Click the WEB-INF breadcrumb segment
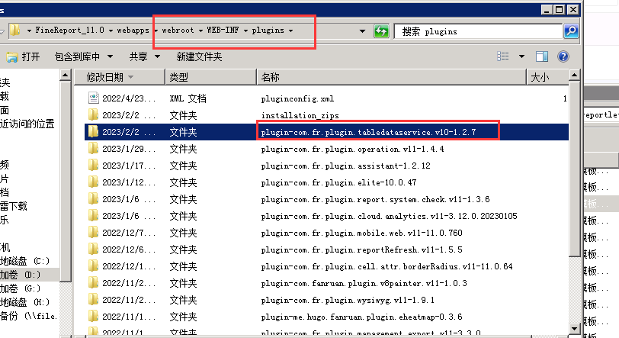The image size is (619, 338). 223,30
